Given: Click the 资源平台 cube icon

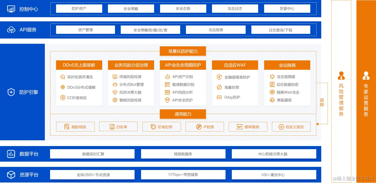Looking at the screenshot, I should pos(11,174).
